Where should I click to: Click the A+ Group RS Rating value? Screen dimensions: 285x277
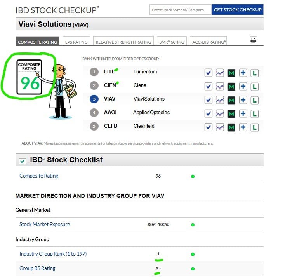coord(158,268)
